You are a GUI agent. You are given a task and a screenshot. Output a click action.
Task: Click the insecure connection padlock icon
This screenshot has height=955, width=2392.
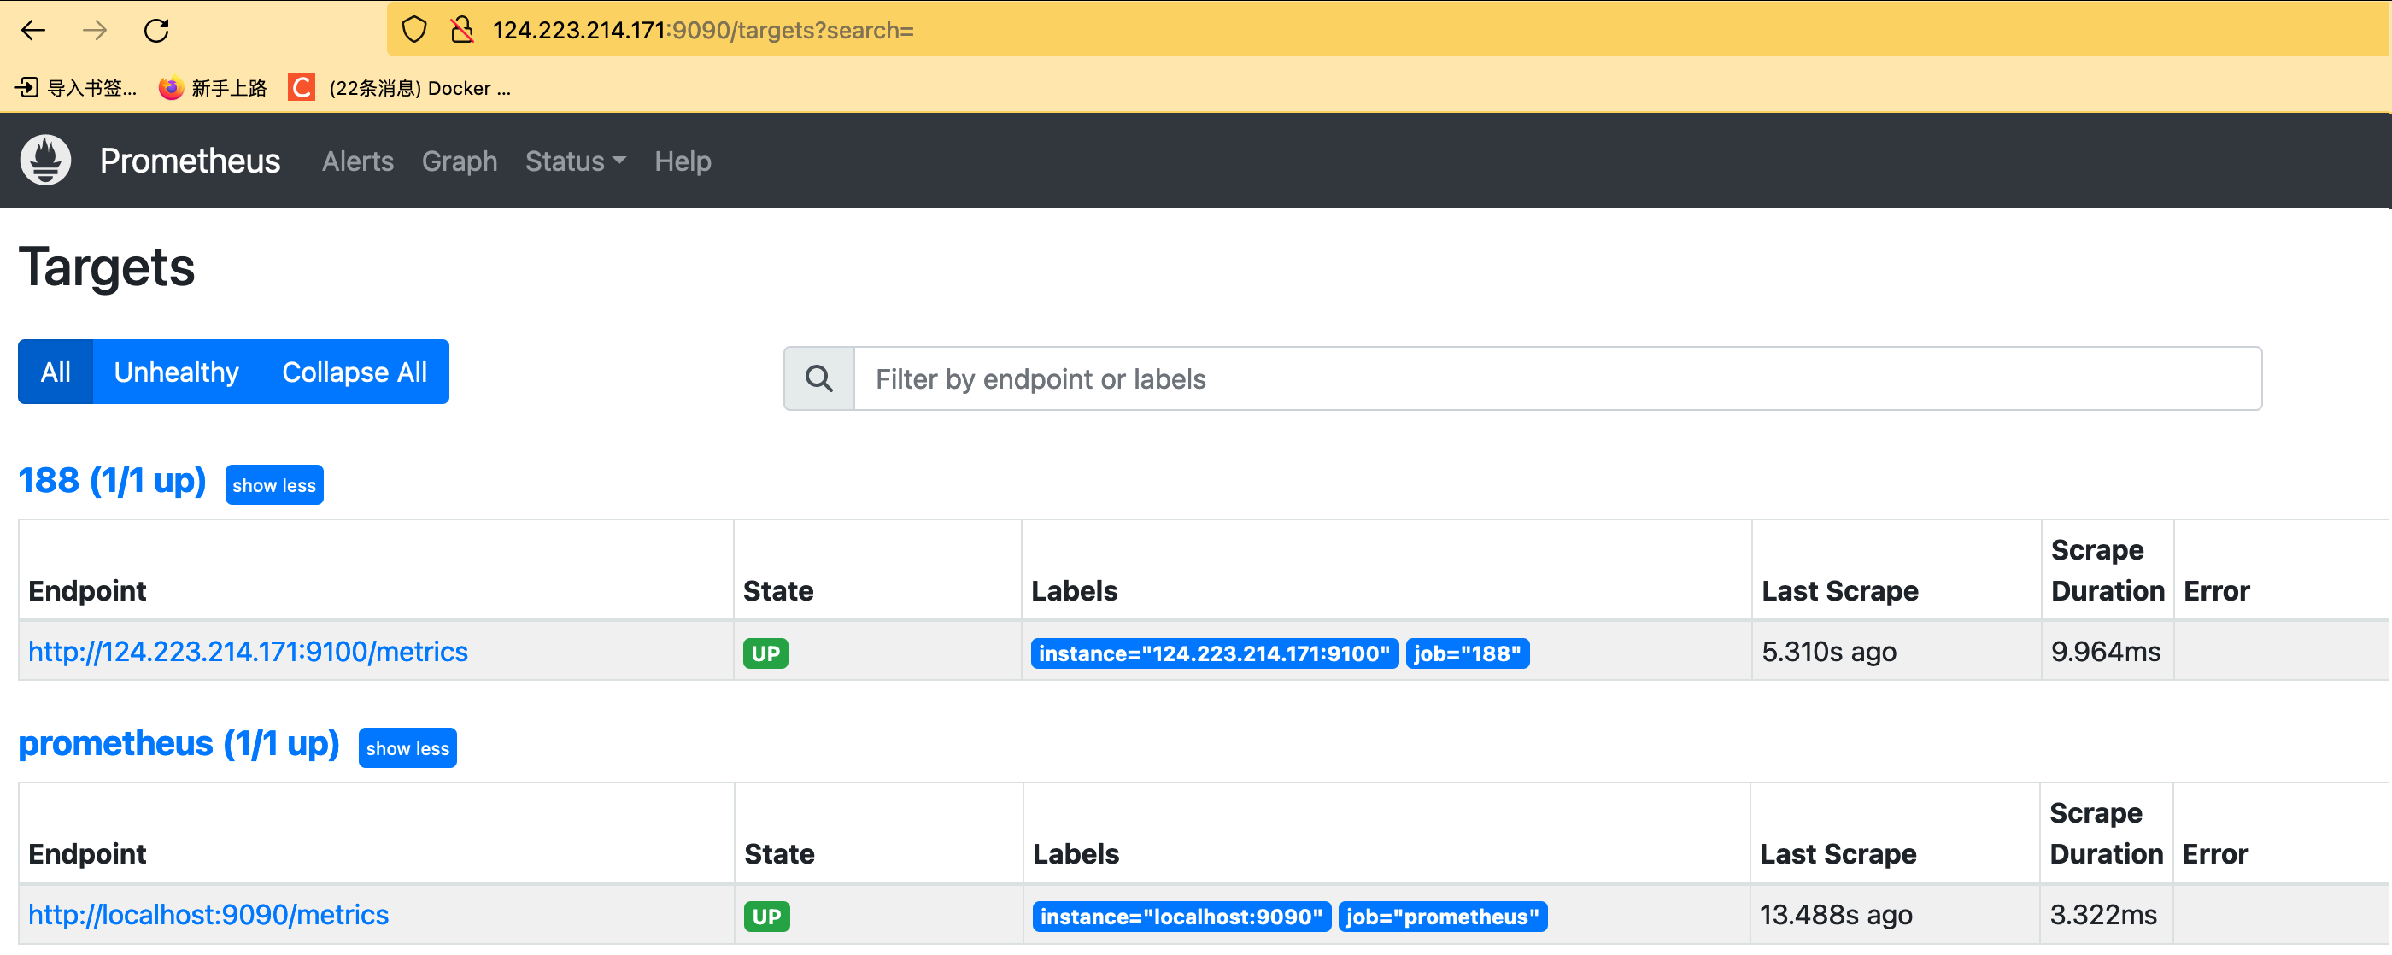pyautogui.click(x=461, y=31)
